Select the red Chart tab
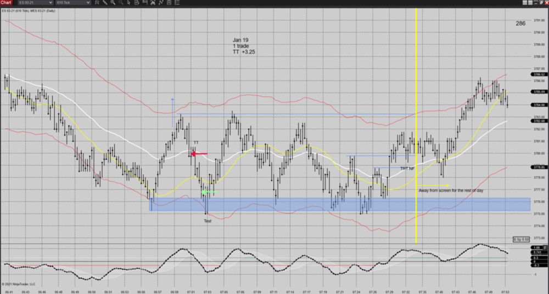This screenshot has height=294, width=549. pyautogui.click(x=6, y=3)
